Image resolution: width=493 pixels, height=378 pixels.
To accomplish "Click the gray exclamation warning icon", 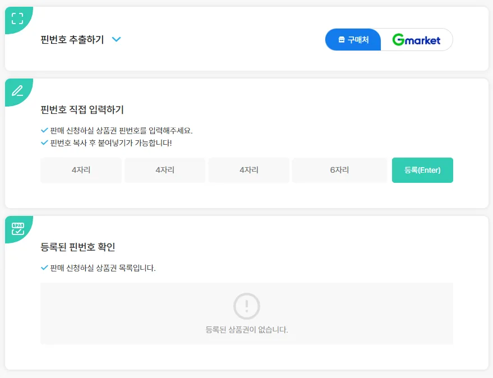I will point(246,306).
